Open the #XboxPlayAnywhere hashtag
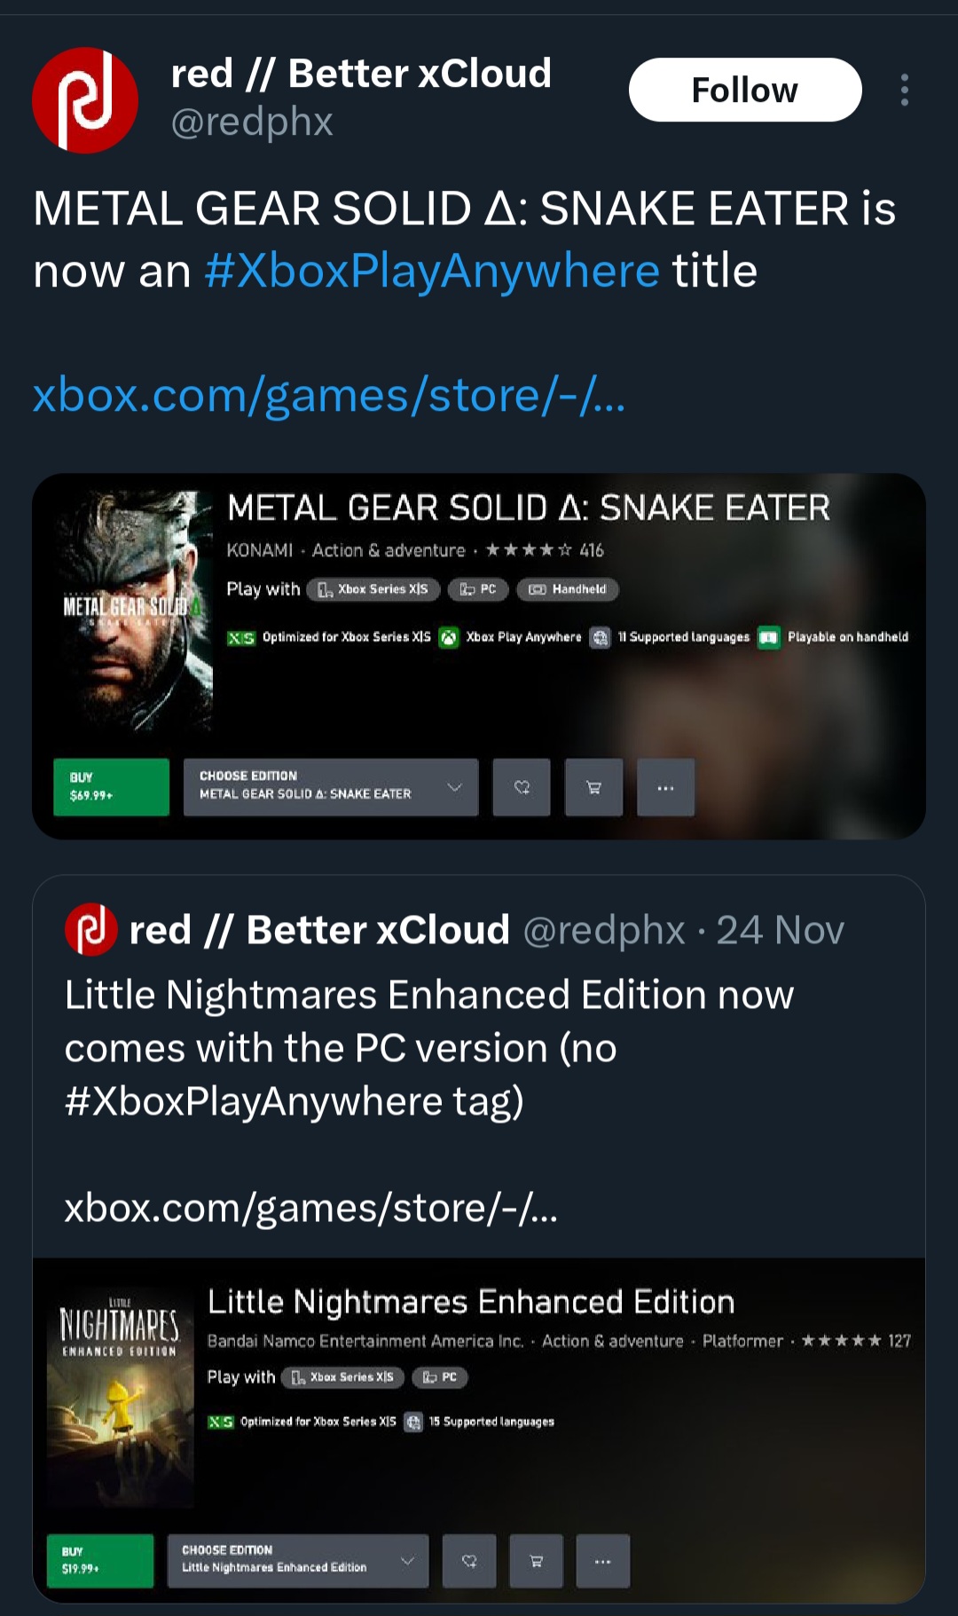Image resolution: width=958 pixels, height=1616 pixels. [431, 271]
